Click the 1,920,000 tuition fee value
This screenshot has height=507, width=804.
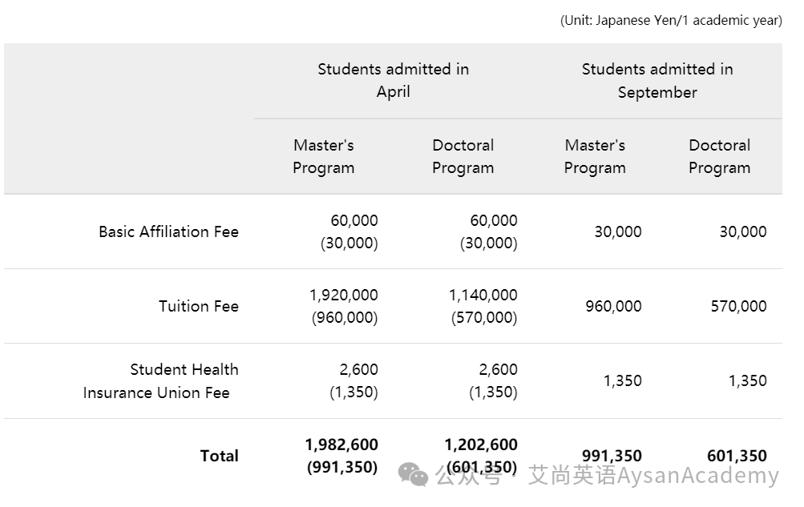[x=344, y=295]
